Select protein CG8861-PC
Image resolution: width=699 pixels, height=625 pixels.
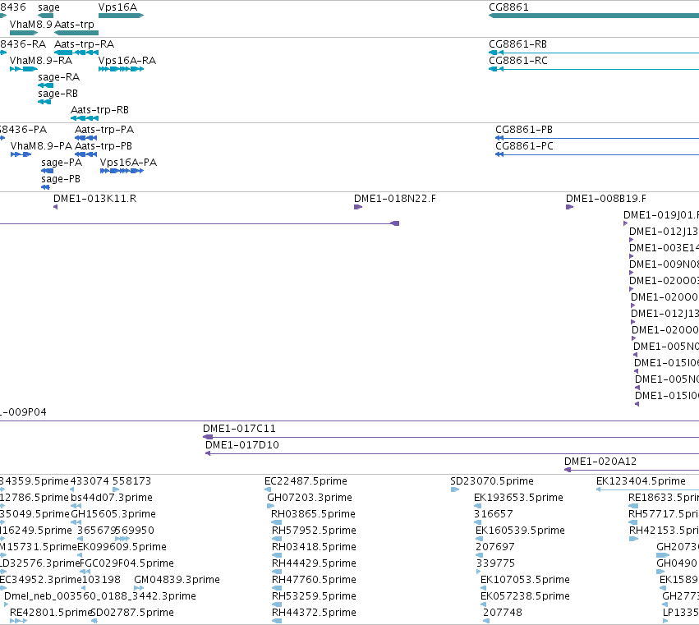597,154
